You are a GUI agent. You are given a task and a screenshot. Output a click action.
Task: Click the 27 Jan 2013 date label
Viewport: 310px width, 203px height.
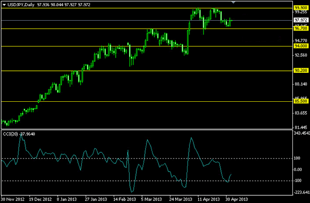96,199
